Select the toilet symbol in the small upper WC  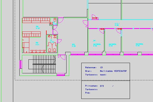tap(55, 20)
